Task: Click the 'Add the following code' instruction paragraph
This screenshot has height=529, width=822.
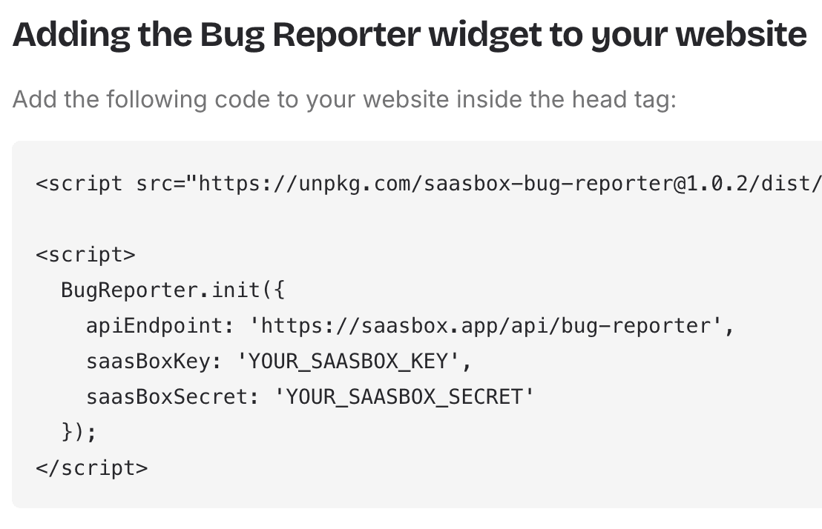Action: click(344, 99)
